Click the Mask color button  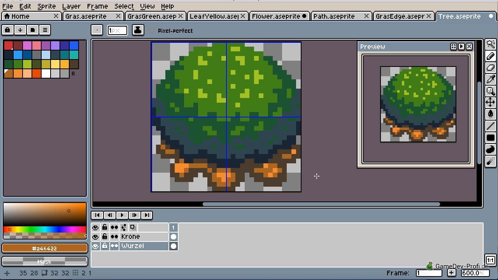pos(45,261)
